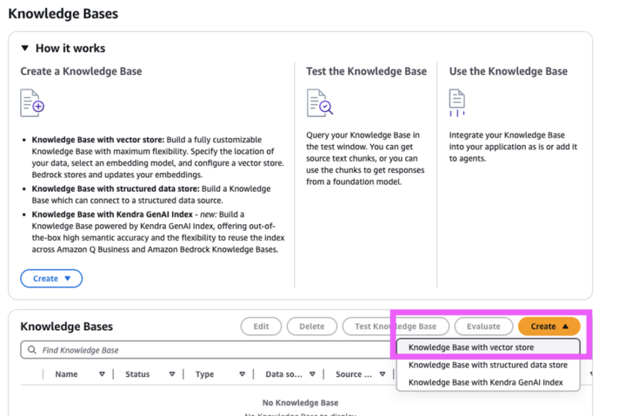Click the Create a Knowledge Base heading
Image resolution: width=625 pixels, height=416 pixels.
point(81,71)
